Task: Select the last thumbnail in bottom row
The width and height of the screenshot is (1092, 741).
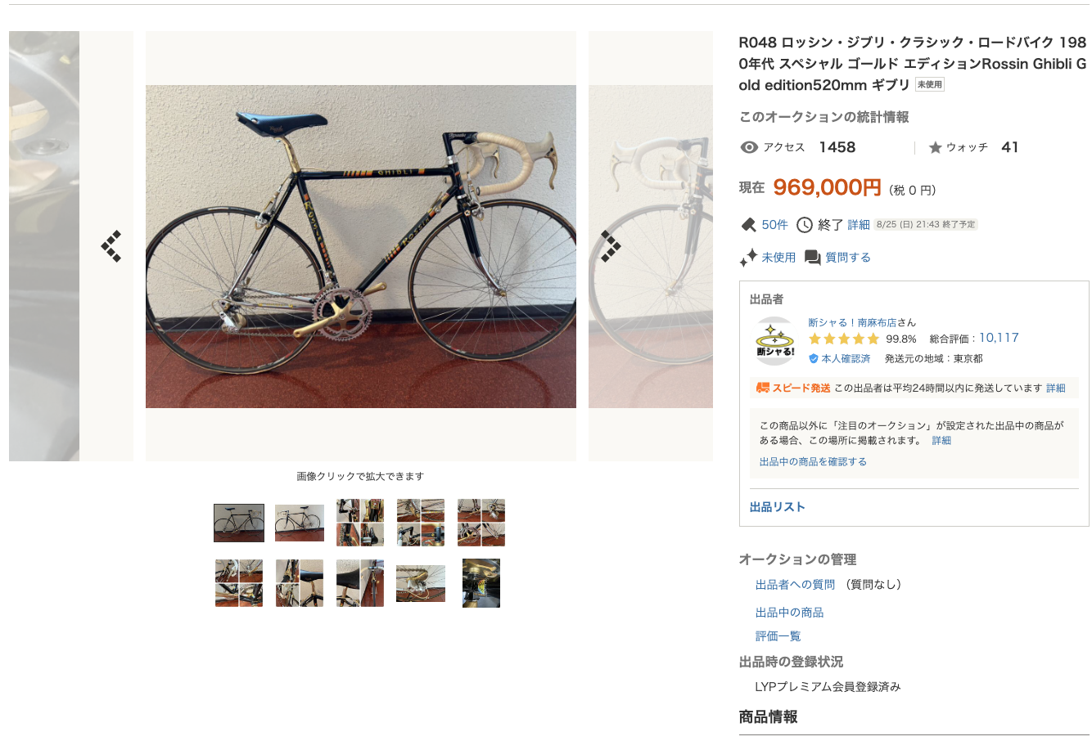Action: point(481,583)
